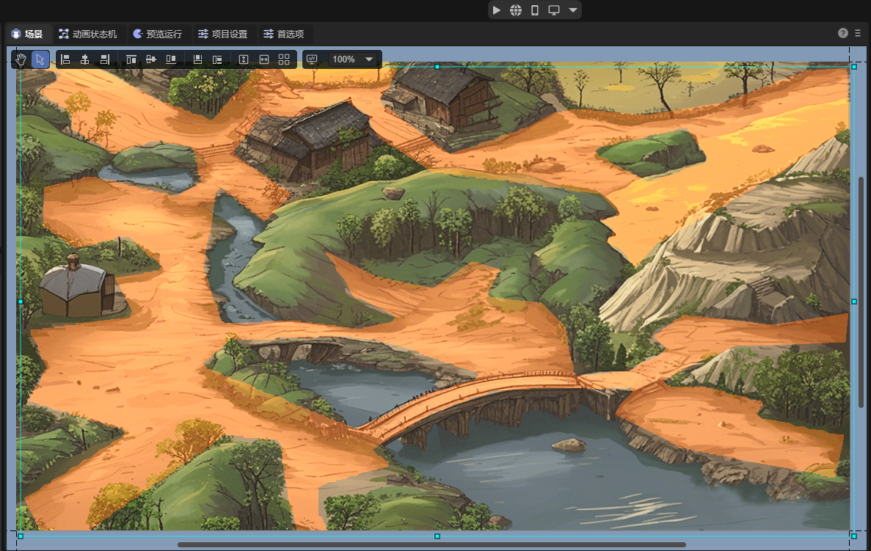Select the hand pan tool
The width and height of the screenshot is (871, 551).
[x=21, y=59]
